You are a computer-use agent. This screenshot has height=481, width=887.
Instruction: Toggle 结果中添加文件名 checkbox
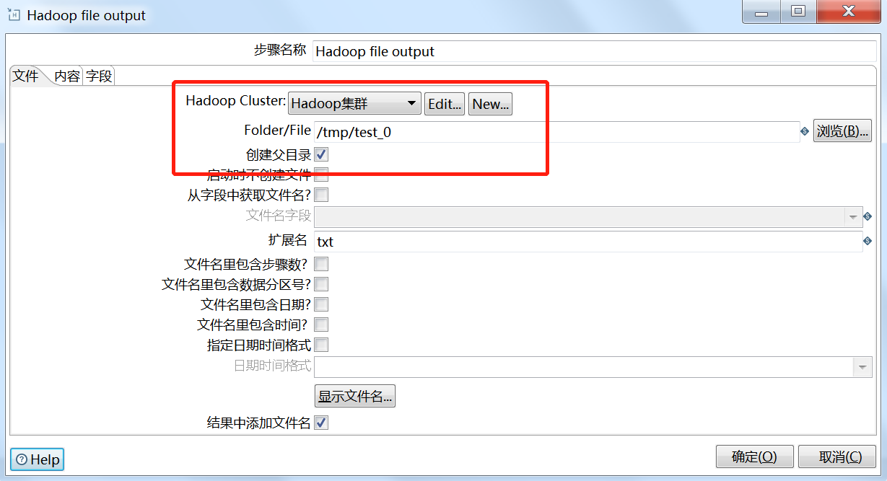[321, 423]
